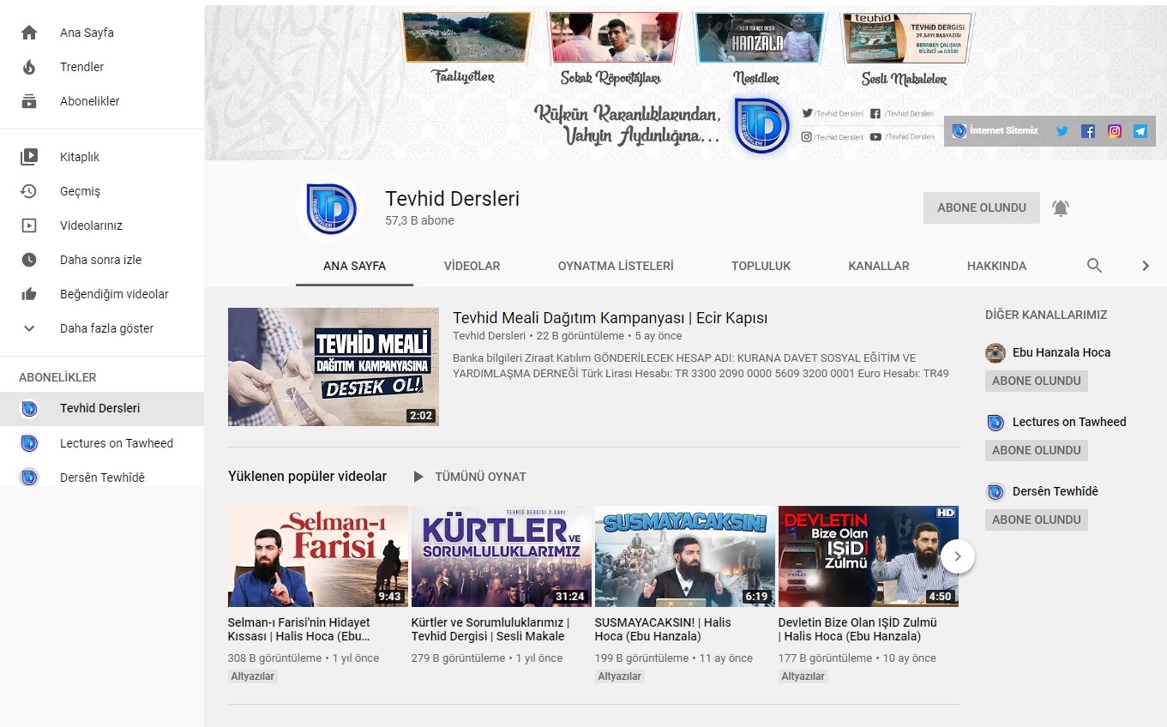Open the Beğendiğim videolar thumbs-up icon

click(x=29, y=294)
